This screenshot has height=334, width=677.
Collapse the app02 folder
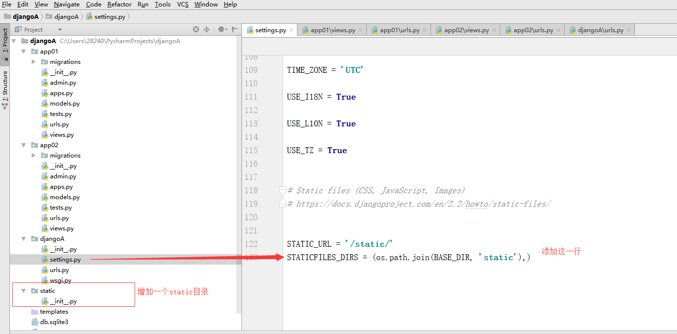(x=23, y=145)
